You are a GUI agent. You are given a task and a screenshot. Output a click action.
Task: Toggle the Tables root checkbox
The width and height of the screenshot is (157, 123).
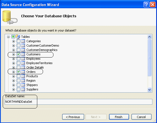tap(13, 37)
